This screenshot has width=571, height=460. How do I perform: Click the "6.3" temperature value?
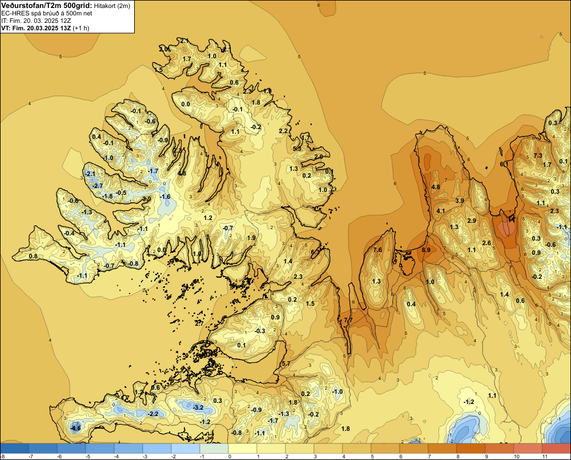tap(315, 251)
